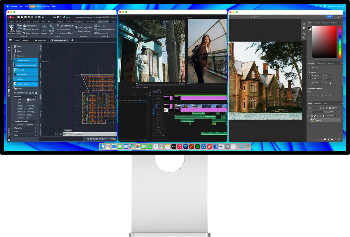Switch to the Channels panel tab
This screenshot has width=350, height=237.
(317, 103)
